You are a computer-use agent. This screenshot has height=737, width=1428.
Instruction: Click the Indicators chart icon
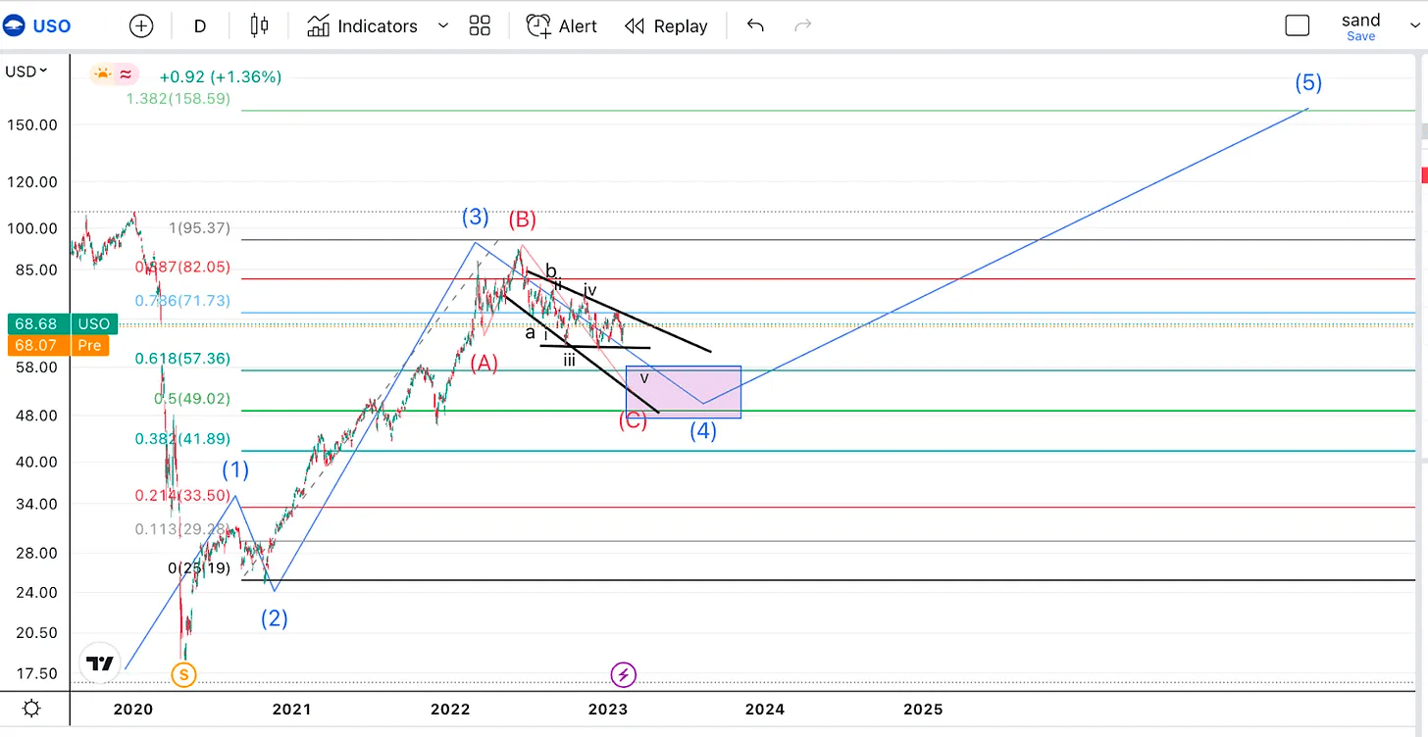318,25
